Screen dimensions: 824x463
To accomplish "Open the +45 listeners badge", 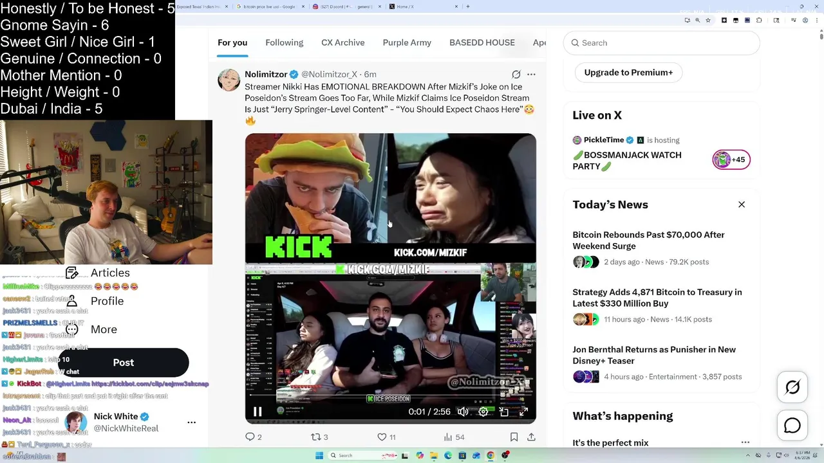I will [x=731, y=159].
